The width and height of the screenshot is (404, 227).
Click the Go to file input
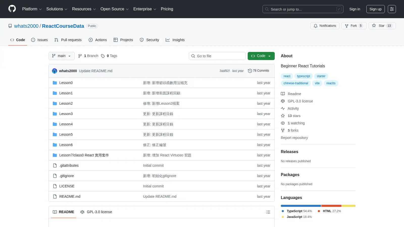[x=217, y=56]
